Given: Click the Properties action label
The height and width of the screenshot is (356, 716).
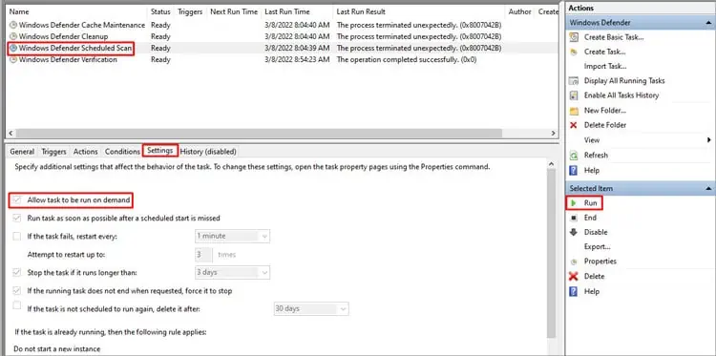Looking at the screenshot, I should [600, 262].
